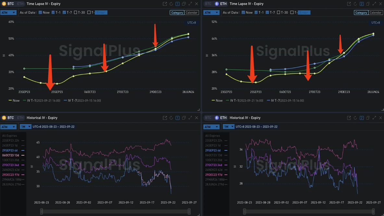Expand ETH Historical IV panel to fullscreen
Viewport: 384px width, 216px height.
[x=374, y=118]
